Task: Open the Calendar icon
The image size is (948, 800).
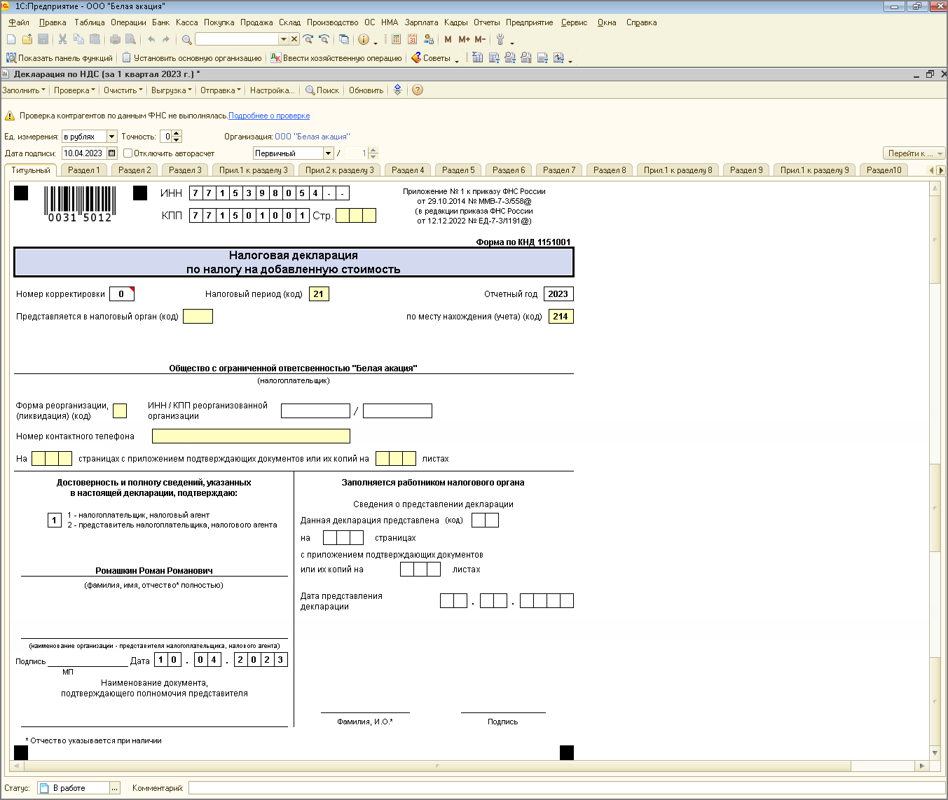Action: point(412,39)
